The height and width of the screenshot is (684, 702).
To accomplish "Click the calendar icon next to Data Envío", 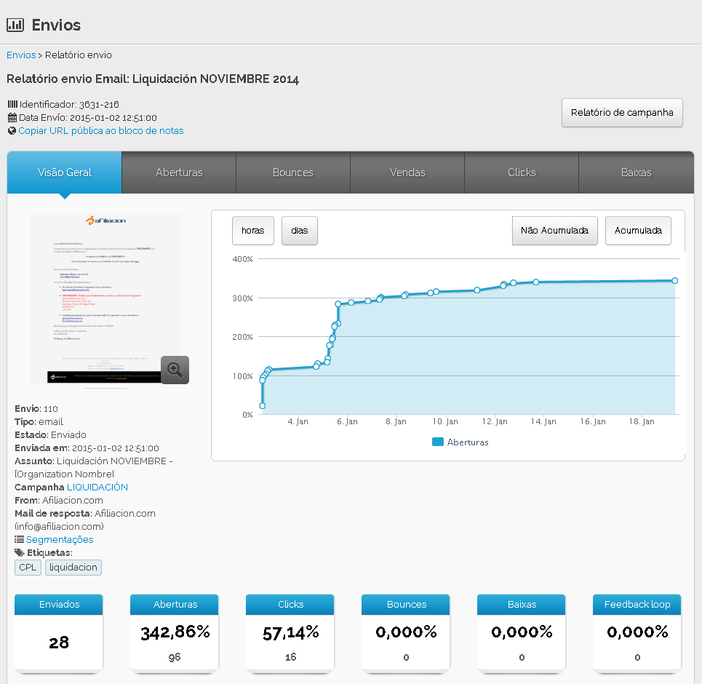I will (x=12, y=118).
